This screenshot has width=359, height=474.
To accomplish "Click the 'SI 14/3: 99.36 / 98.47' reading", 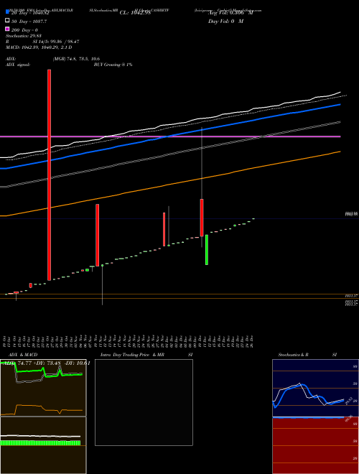I will 56,42.
